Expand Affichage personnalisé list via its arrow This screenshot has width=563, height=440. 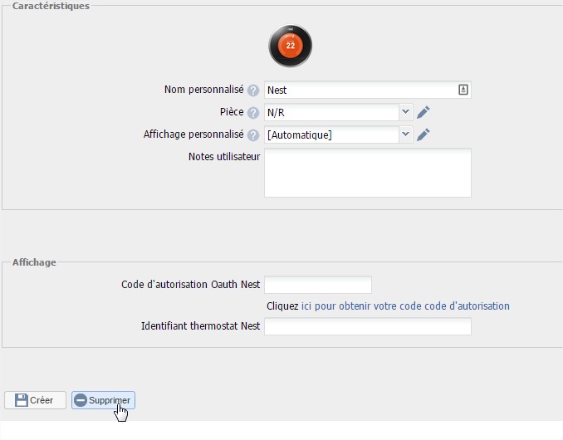(405, 134)
